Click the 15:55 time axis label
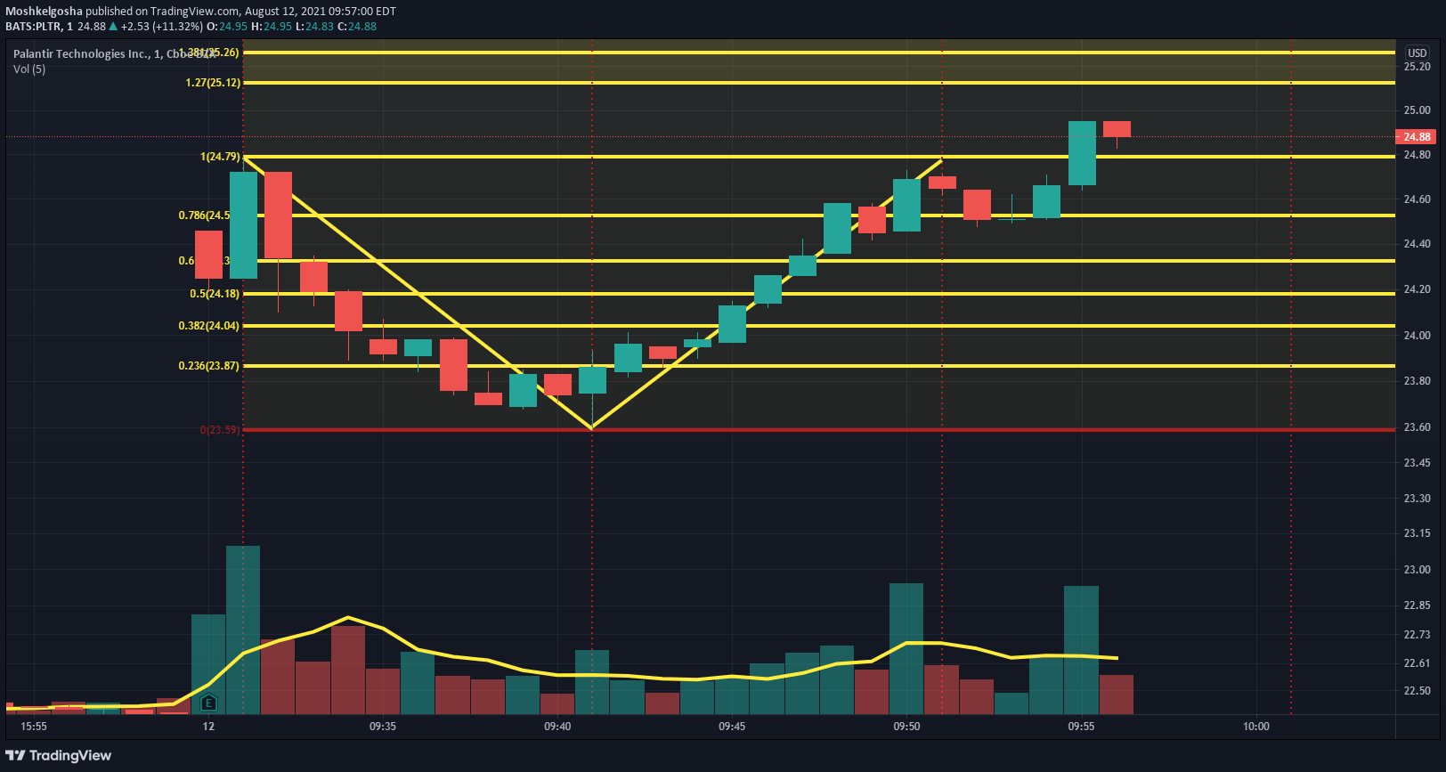1446x772 pixels. click(x=34, y=727)
